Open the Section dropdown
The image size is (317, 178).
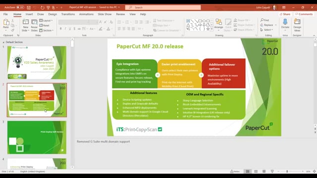pos(46,30)
